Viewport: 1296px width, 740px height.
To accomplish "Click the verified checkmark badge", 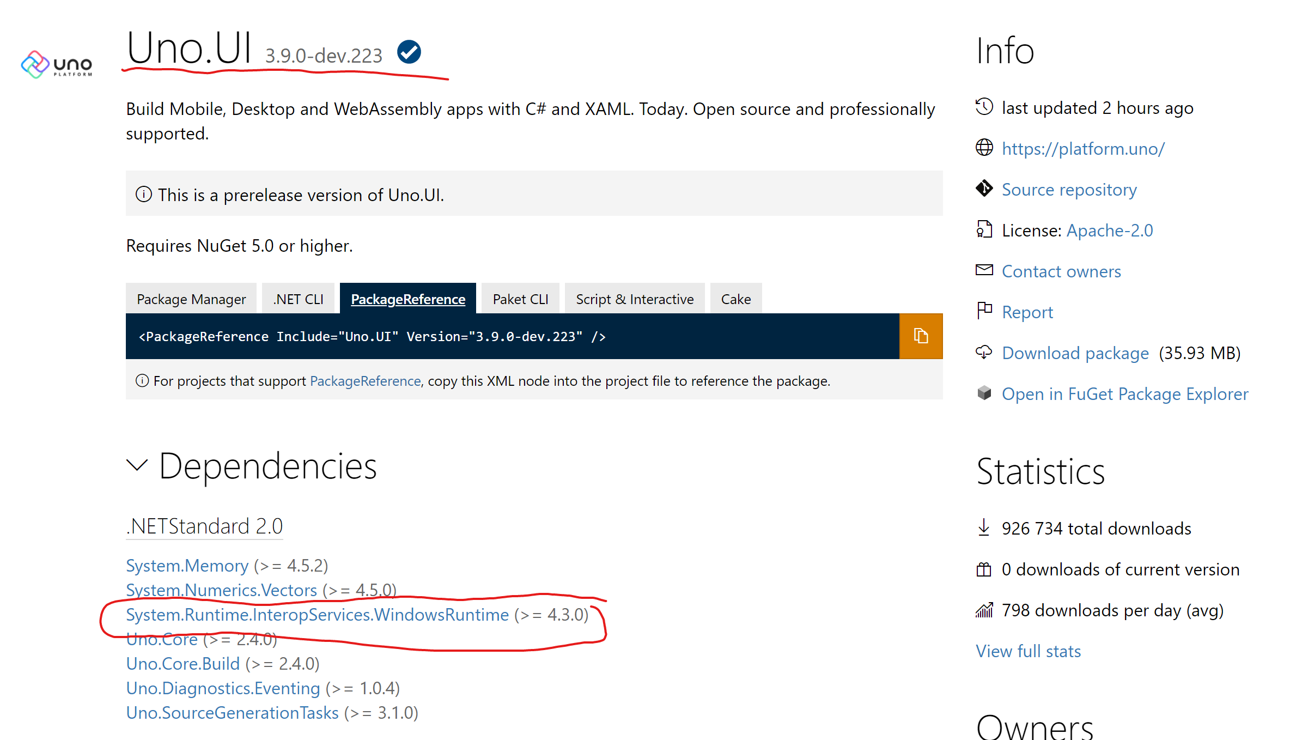I will tap(409, 52).
